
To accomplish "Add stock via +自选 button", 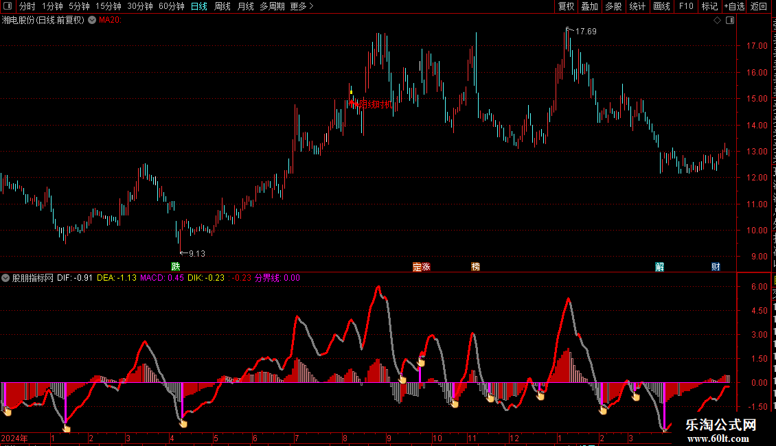I will pyautogui.click(x=734, y=6).
